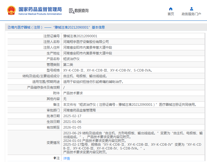This screenshot has width=207, height=162.
Task: Click the 产品名称 row label
Action: point(53,59)
